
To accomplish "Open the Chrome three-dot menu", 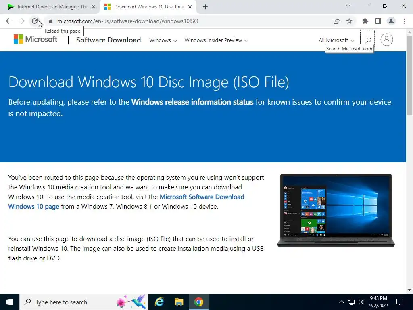I will (404, 21).
